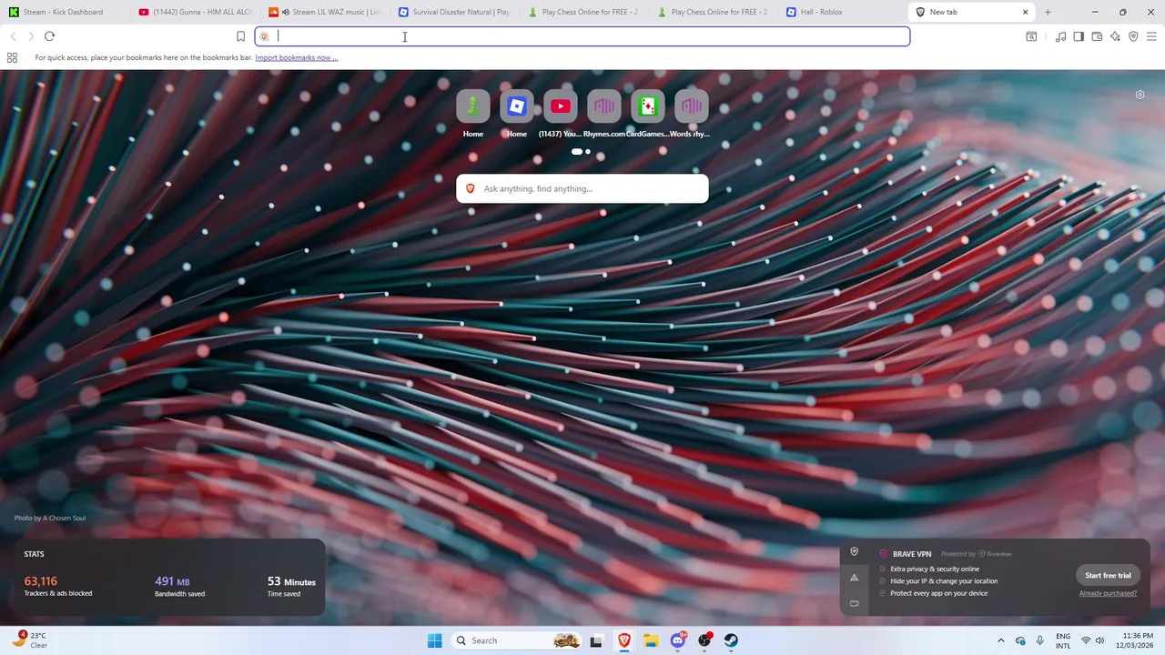This screenshot has height=655, width=1165.
Task: Click the Start free trial button
Action: pyautogui.click(x=1108, y=575)
